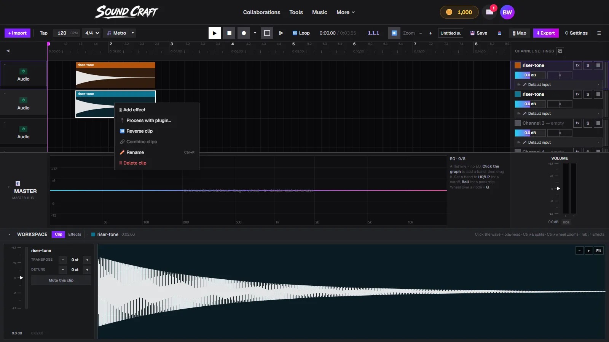Edit the Untitled project name field
Screen dimensions: 609x342
point(451,33)
